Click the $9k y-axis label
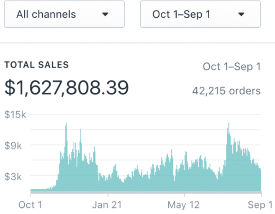 click(13, 146)
